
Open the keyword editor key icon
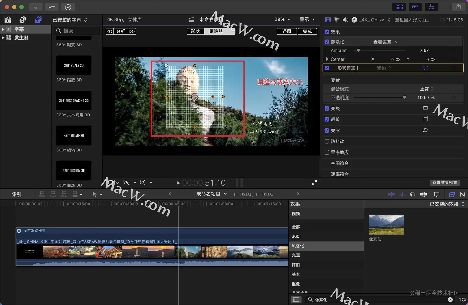click(x=52, y=7)
